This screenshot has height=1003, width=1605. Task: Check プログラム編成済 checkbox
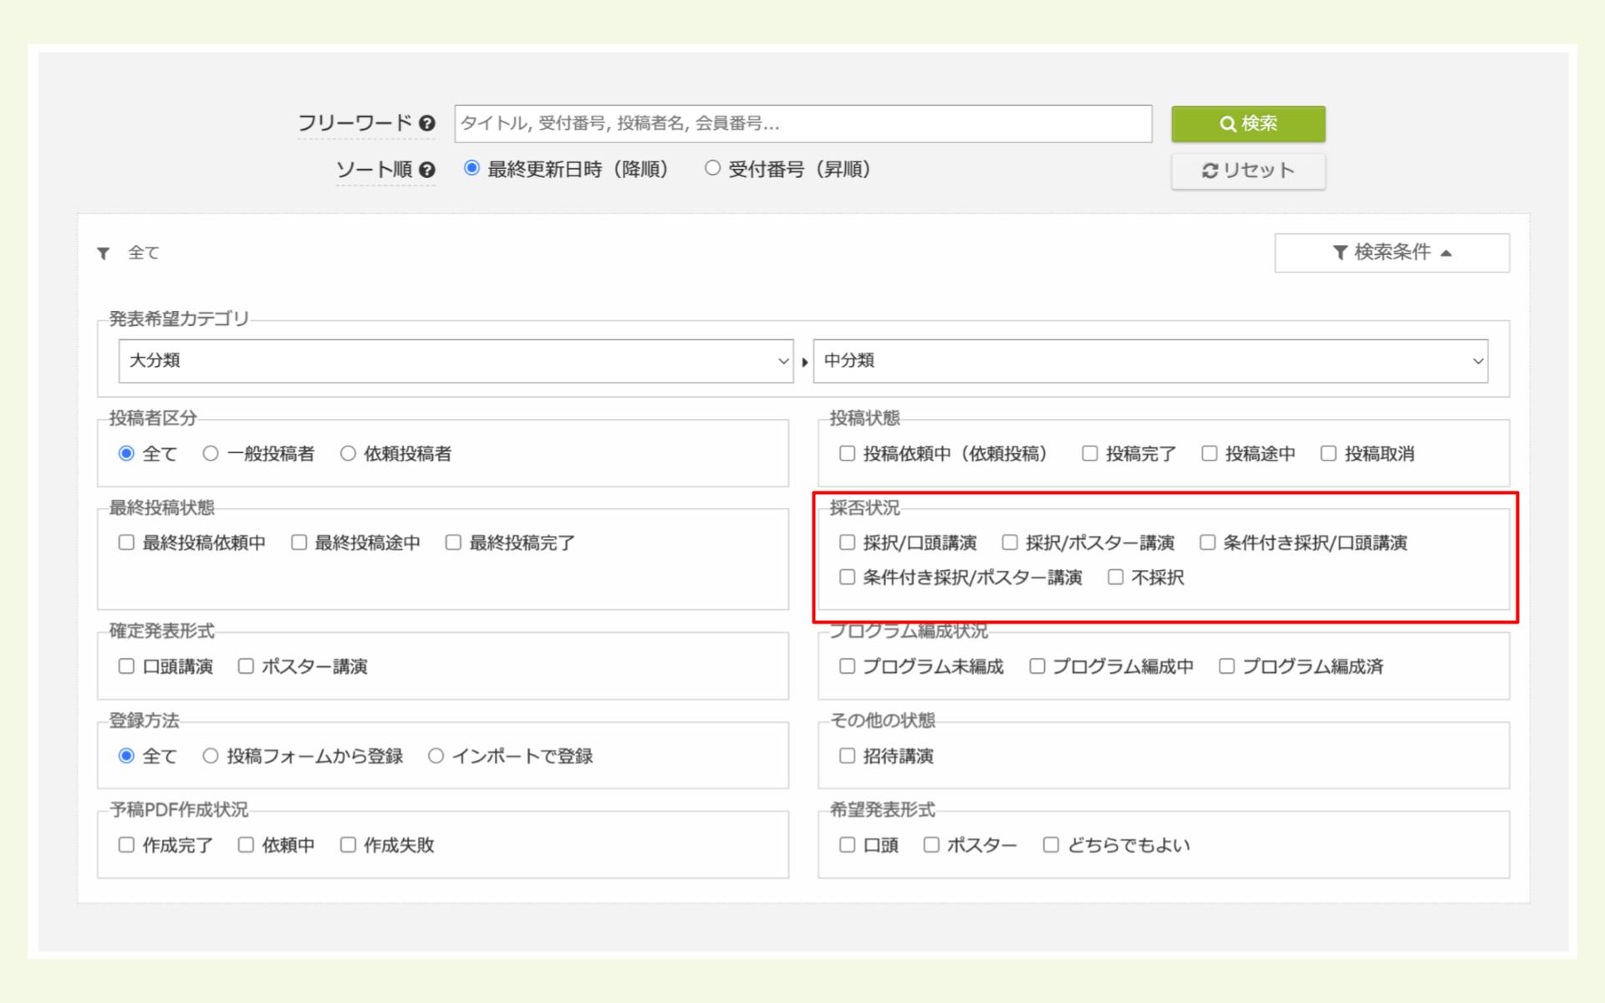coord(1226,667)
